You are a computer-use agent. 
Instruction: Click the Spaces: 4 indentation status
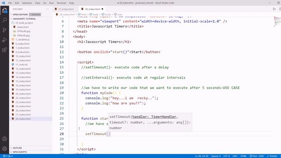click(x=216, y=156)
